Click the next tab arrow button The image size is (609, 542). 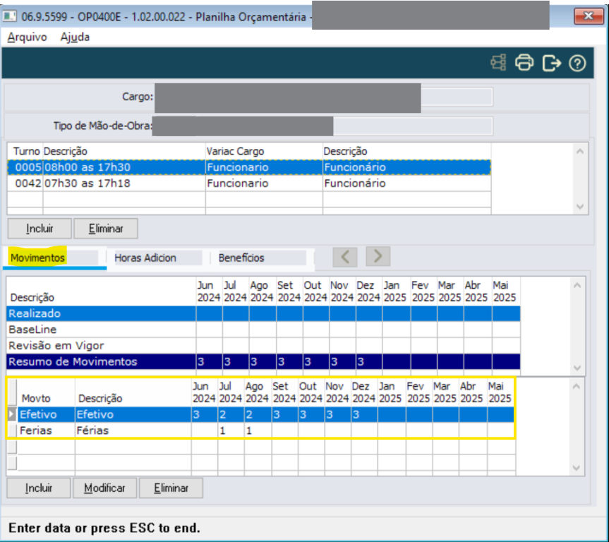[x=378, y=256]
